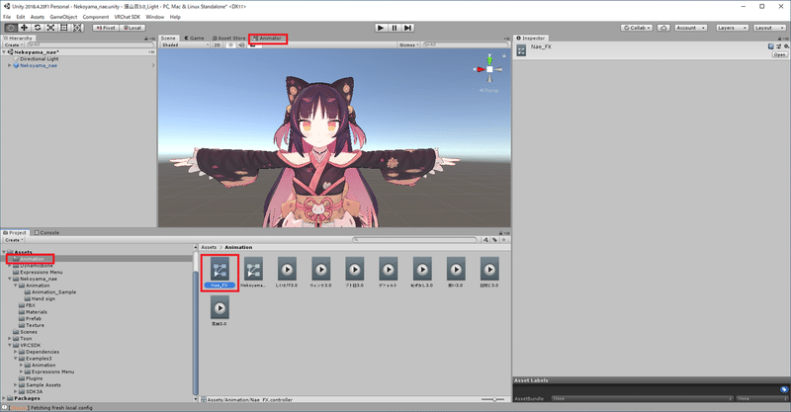Open the File menu
791x412 pixels.
coord(7,17)
